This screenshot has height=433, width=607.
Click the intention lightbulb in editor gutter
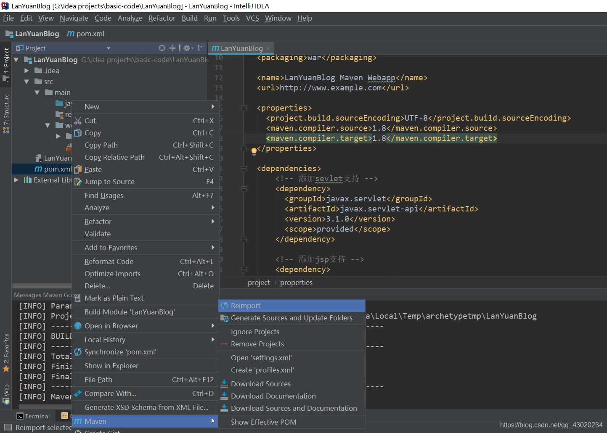coord(254,150)
